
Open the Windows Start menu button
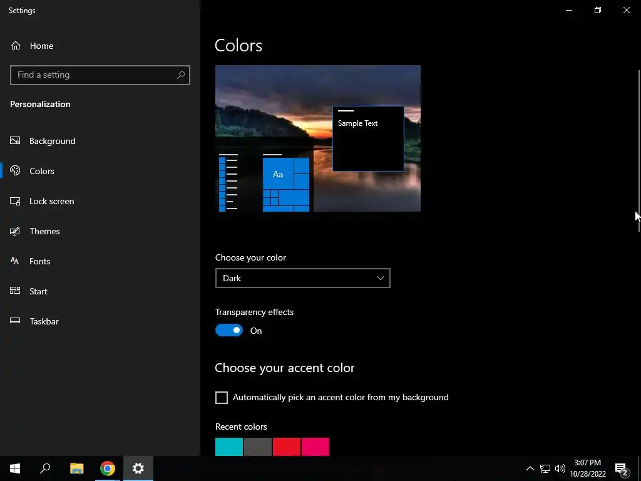[x=15, y=468]
